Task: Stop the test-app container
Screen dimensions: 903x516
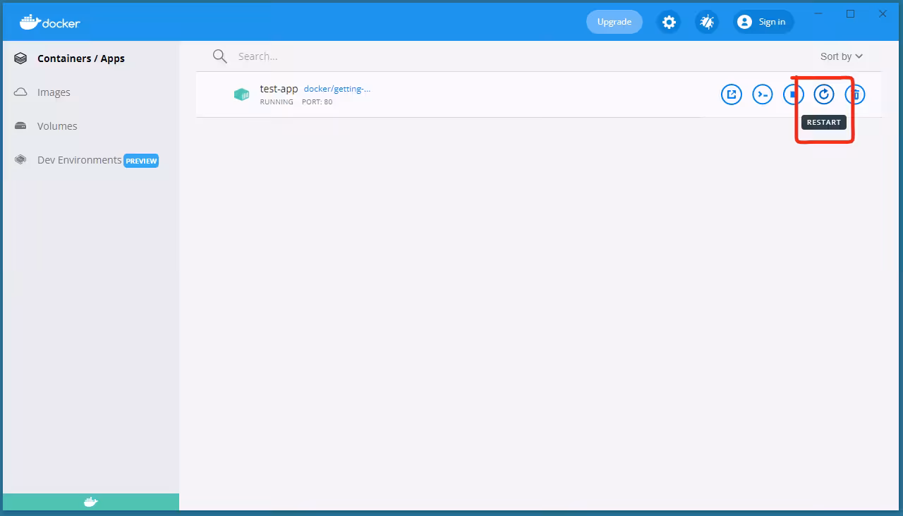Action: coord(794,94)
